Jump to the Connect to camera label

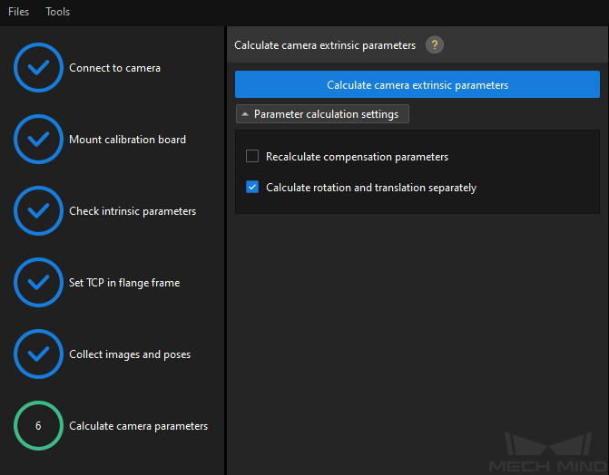[114, 68]
